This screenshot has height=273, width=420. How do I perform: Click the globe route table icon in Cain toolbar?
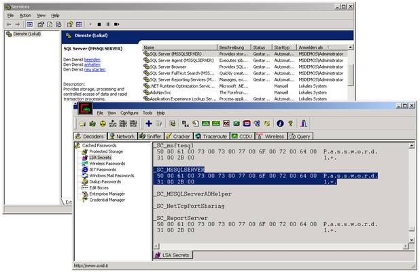pyautogui.click(x=257, y=124)
